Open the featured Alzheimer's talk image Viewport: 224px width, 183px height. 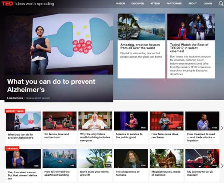coord(59,44)
